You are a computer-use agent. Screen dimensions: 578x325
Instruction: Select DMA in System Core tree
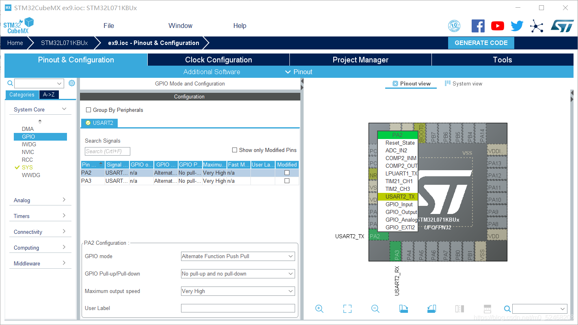click(28, 129)
